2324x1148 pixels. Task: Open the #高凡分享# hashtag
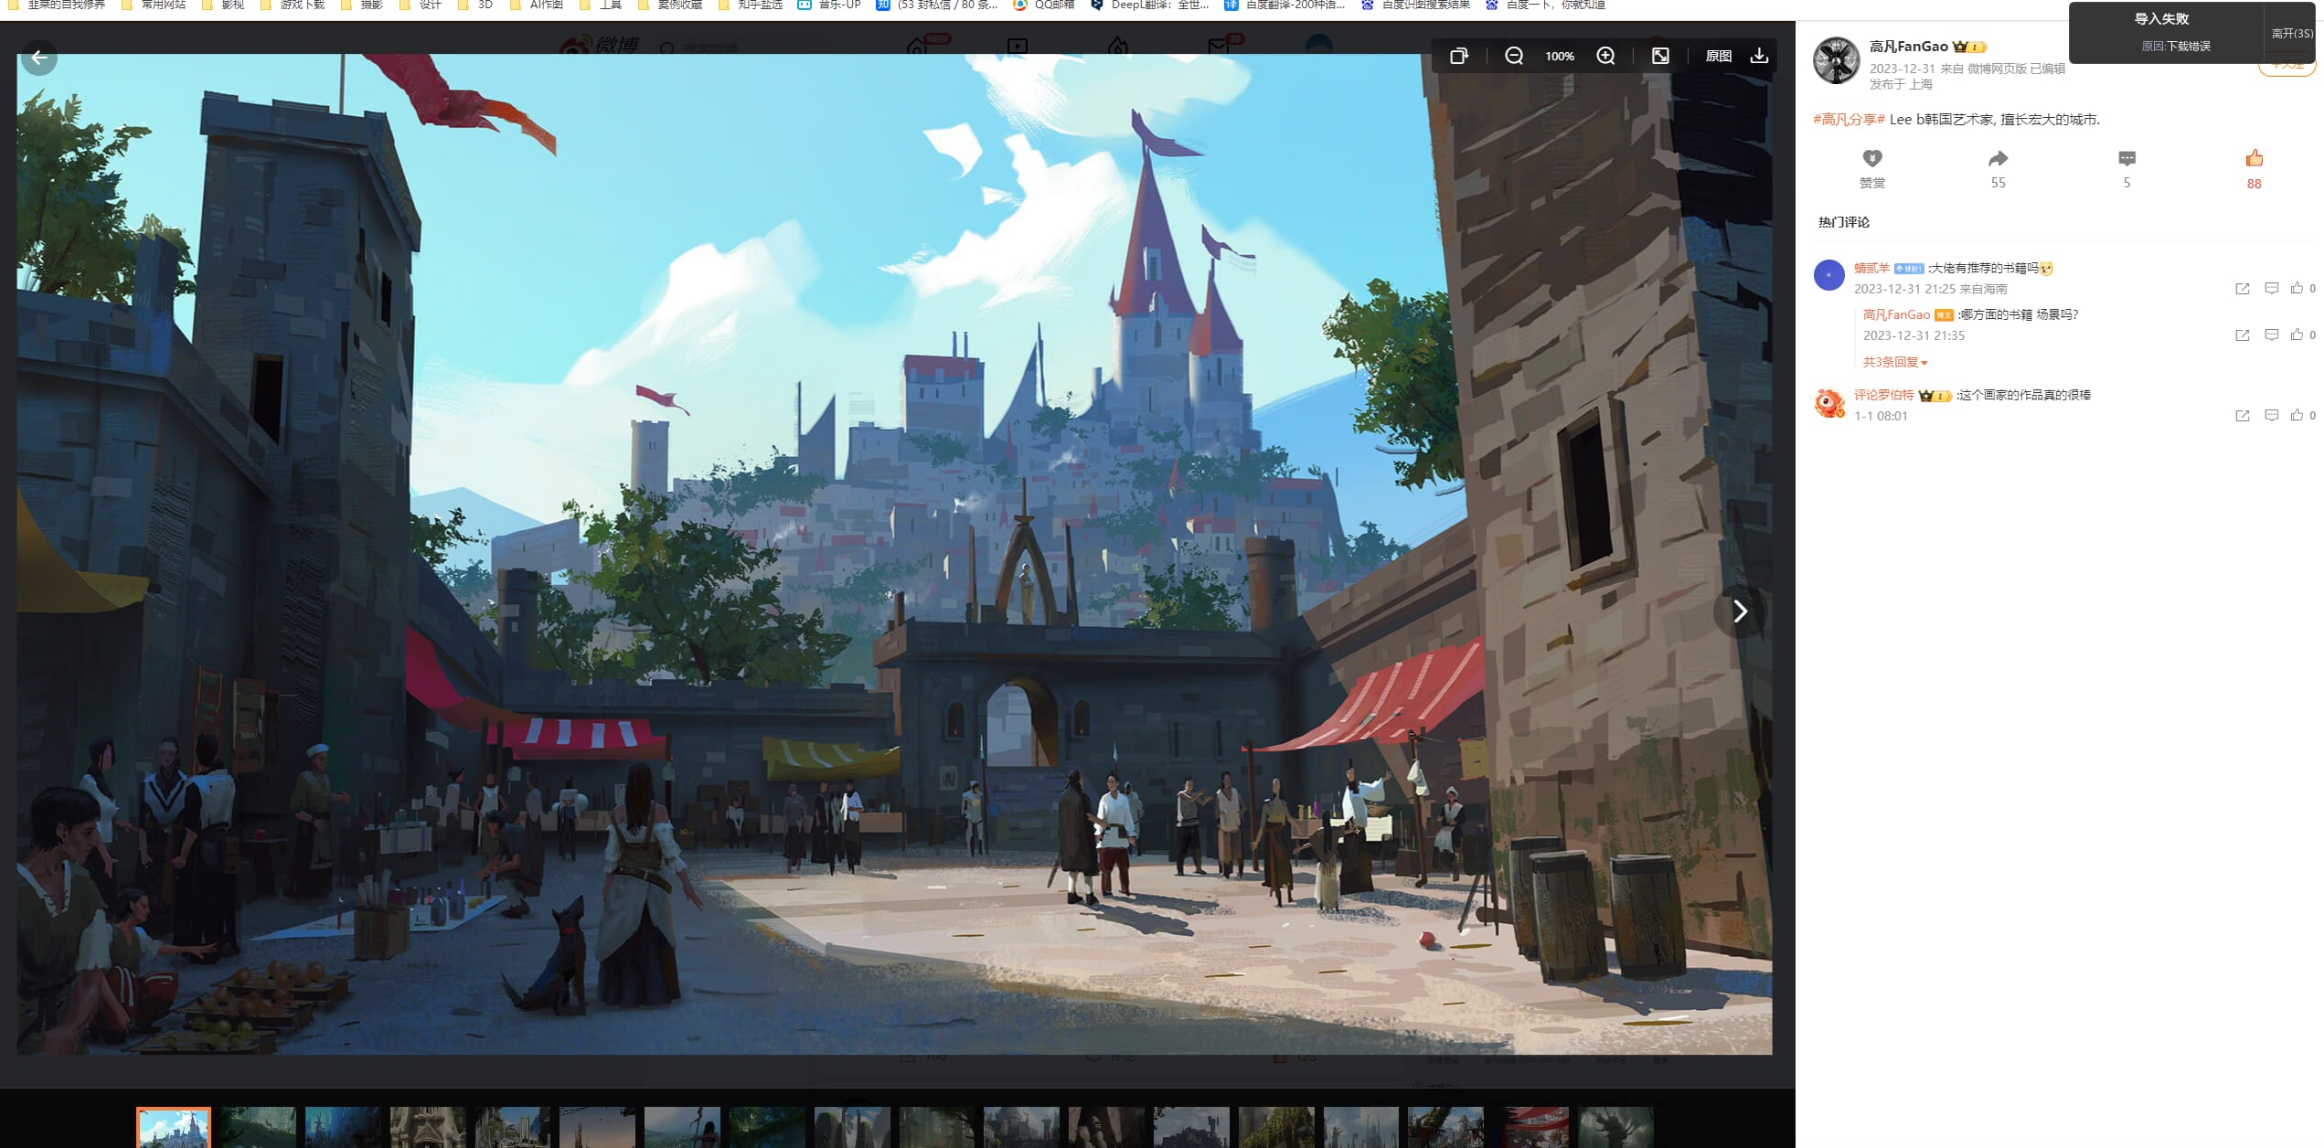click(1849, 119)
